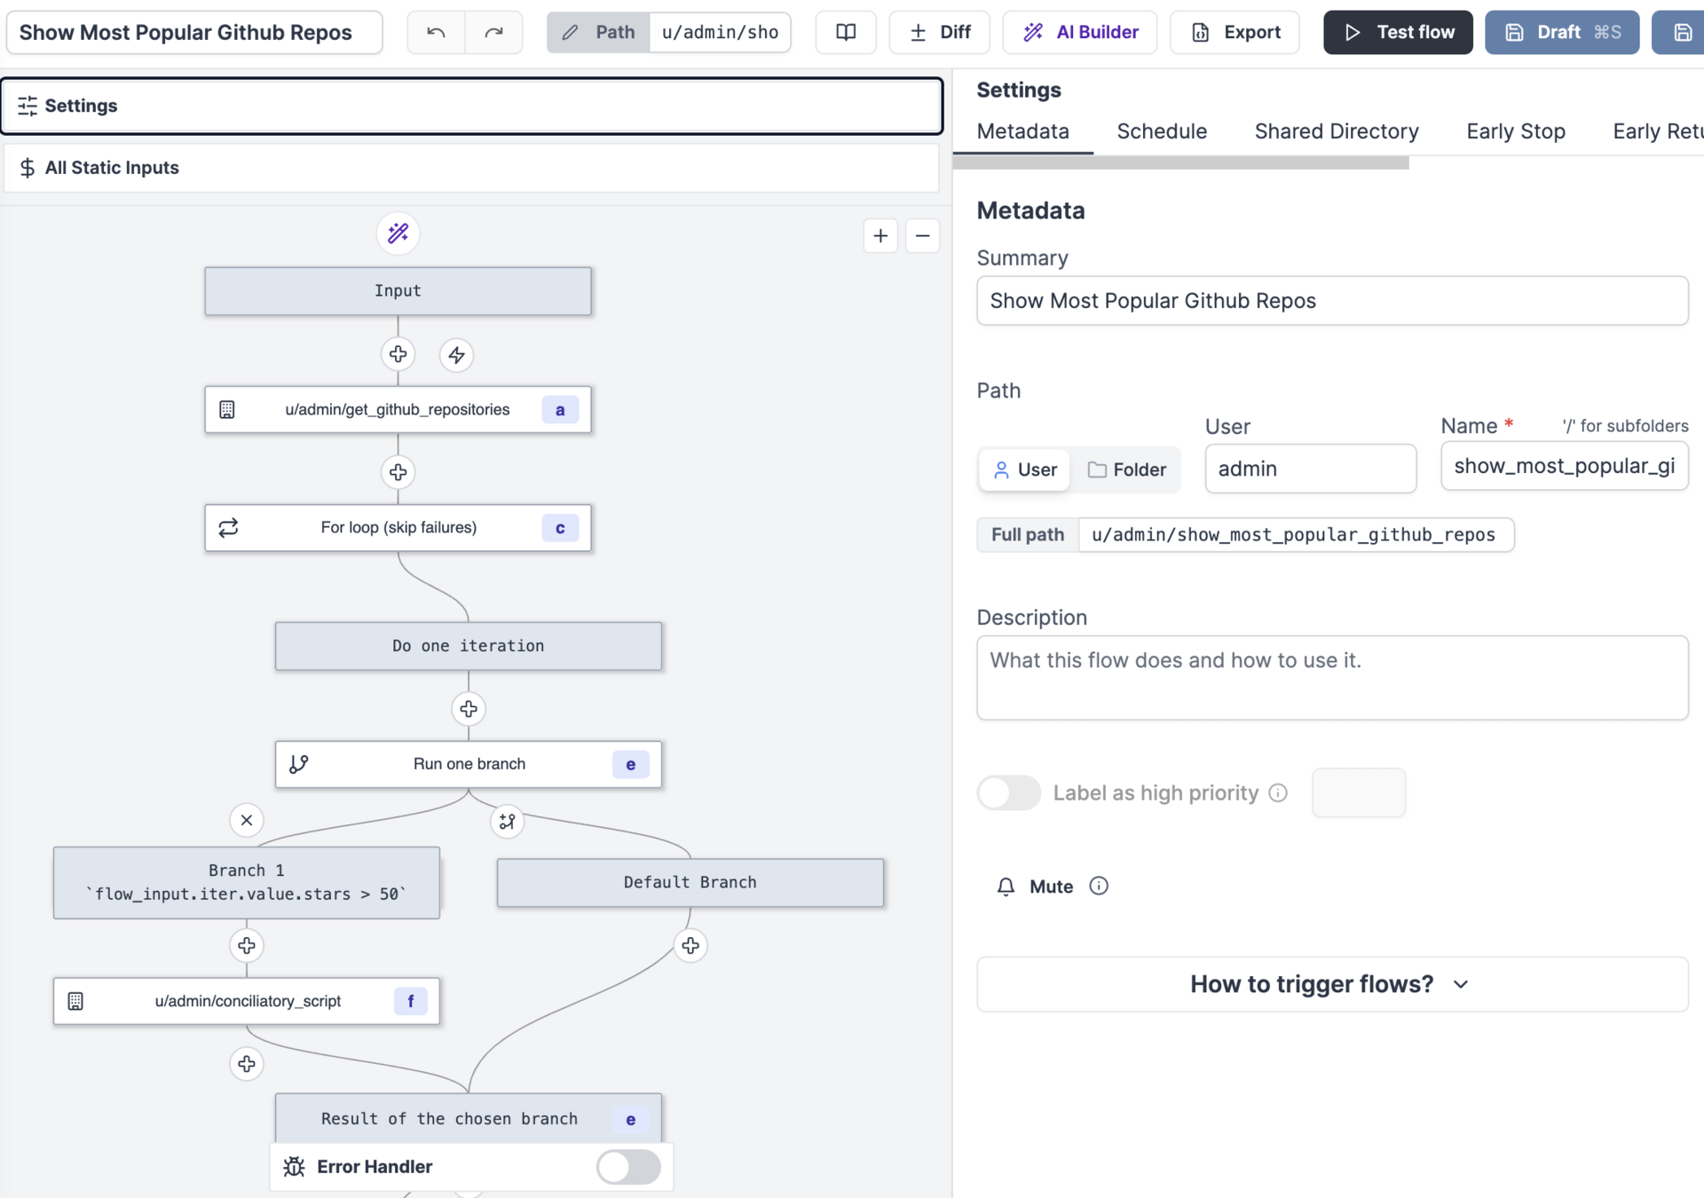
Task: Enable the Error Handler toggle
Action: pyautogui.click(x=628, y=1166)
